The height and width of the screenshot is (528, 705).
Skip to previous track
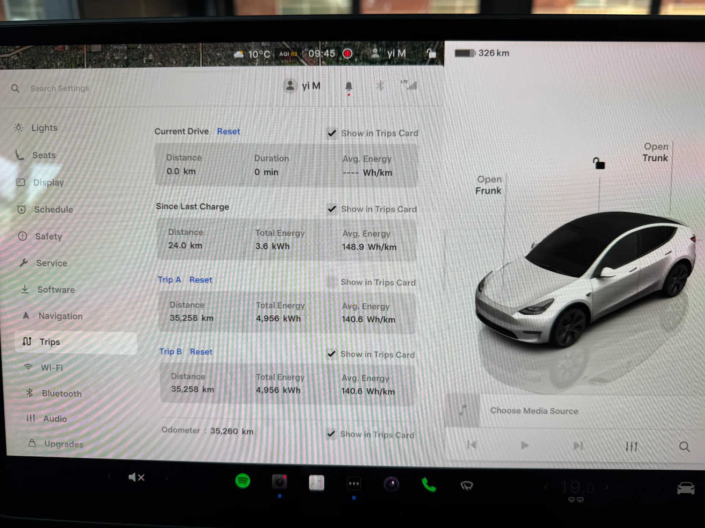coord(471,445)
